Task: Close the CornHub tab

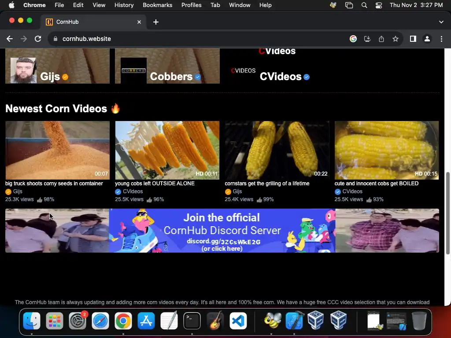Action: pyautogui.click(x=139, y=22)
